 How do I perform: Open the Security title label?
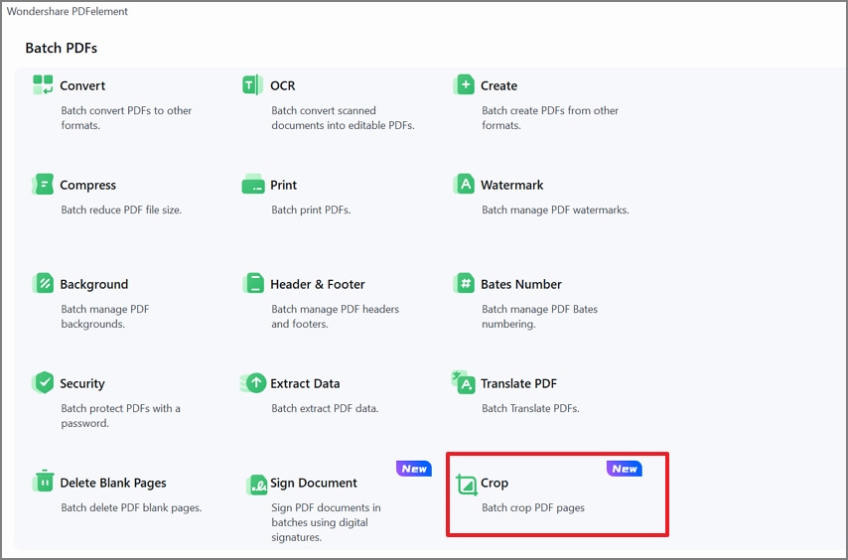pos(82,384)
